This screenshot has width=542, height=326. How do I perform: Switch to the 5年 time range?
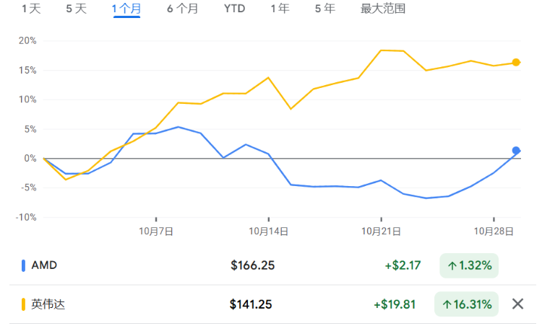(324, 9)
